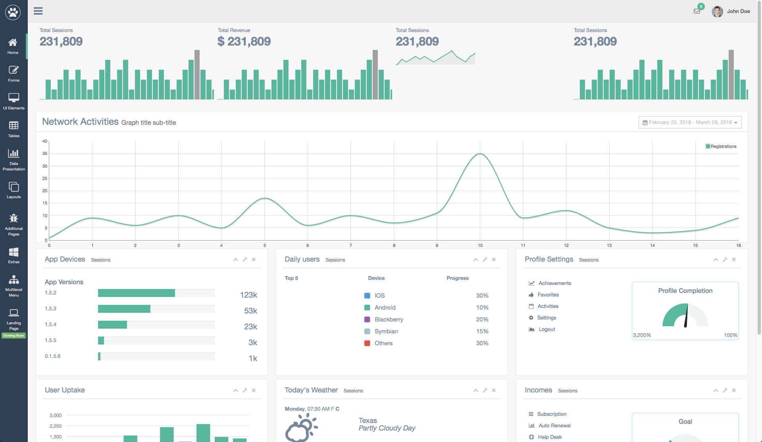Viewport: 762px width, 442px height.
Task: Open the Forms sidebar section
Action: (x=13, y=74)
